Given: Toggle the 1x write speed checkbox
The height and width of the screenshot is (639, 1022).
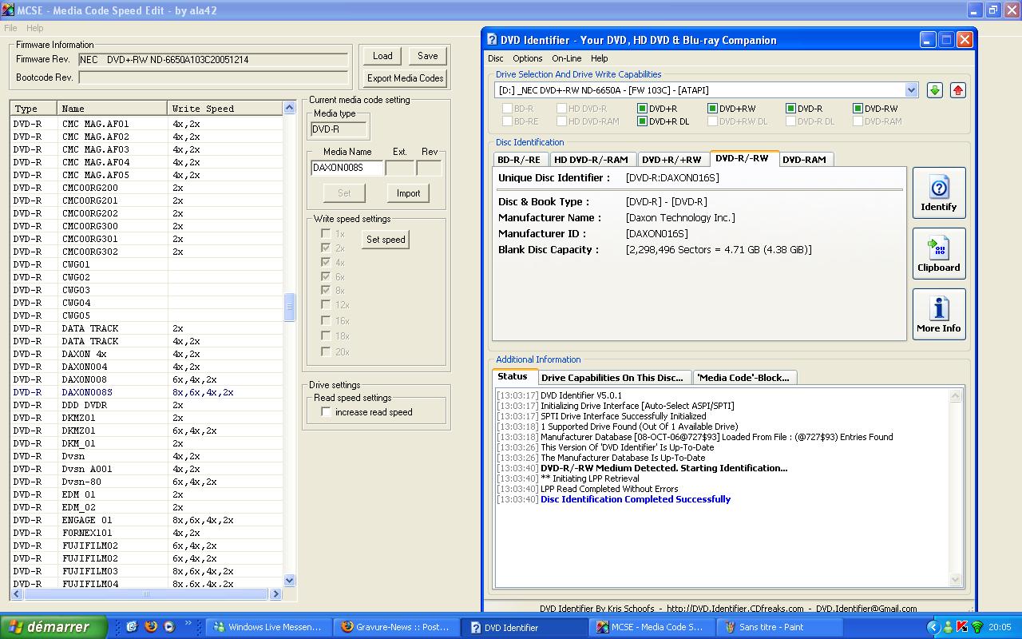Looking at the screenshot, I should (x=326, y=234).
